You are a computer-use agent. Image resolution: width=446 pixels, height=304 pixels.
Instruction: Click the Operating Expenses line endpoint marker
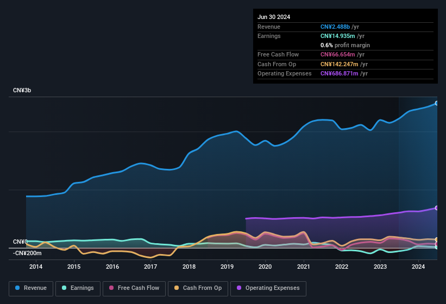pos(437,208)
